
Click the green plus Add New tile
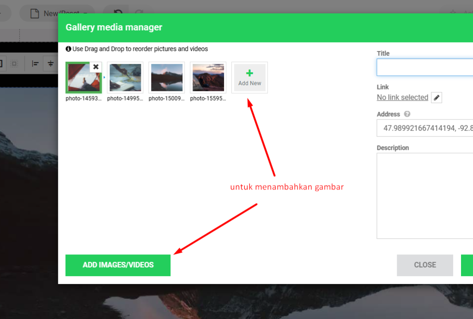249,77
